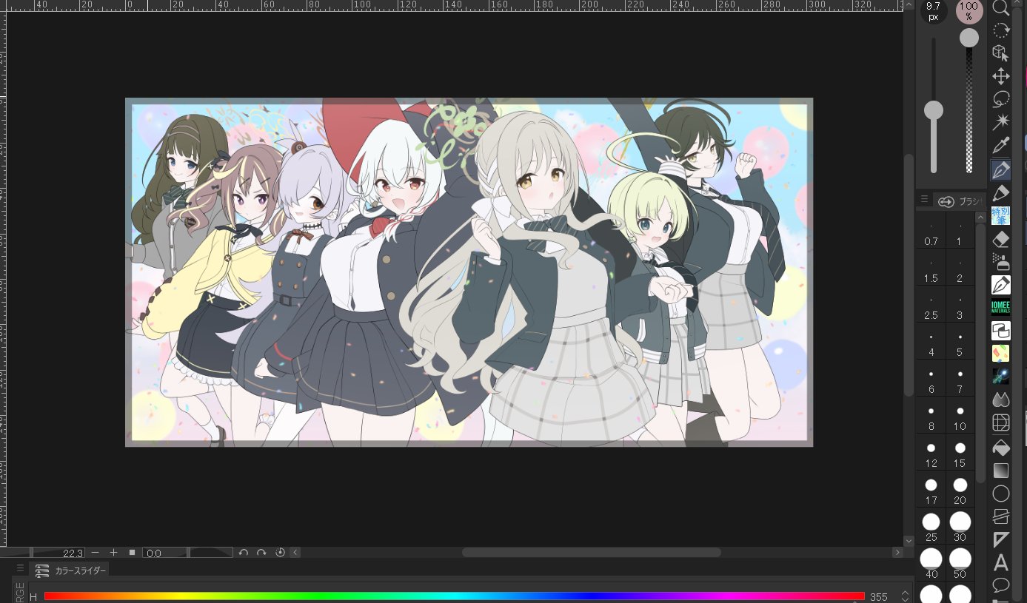Select the Eraser tool
1027x603 pixels.
click(1000, 239)
